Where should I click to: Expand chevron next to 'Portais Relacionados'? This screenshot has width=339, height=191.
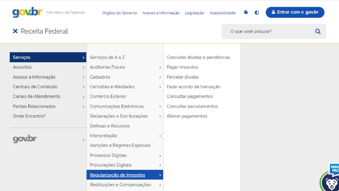click(x=83, y=107)
